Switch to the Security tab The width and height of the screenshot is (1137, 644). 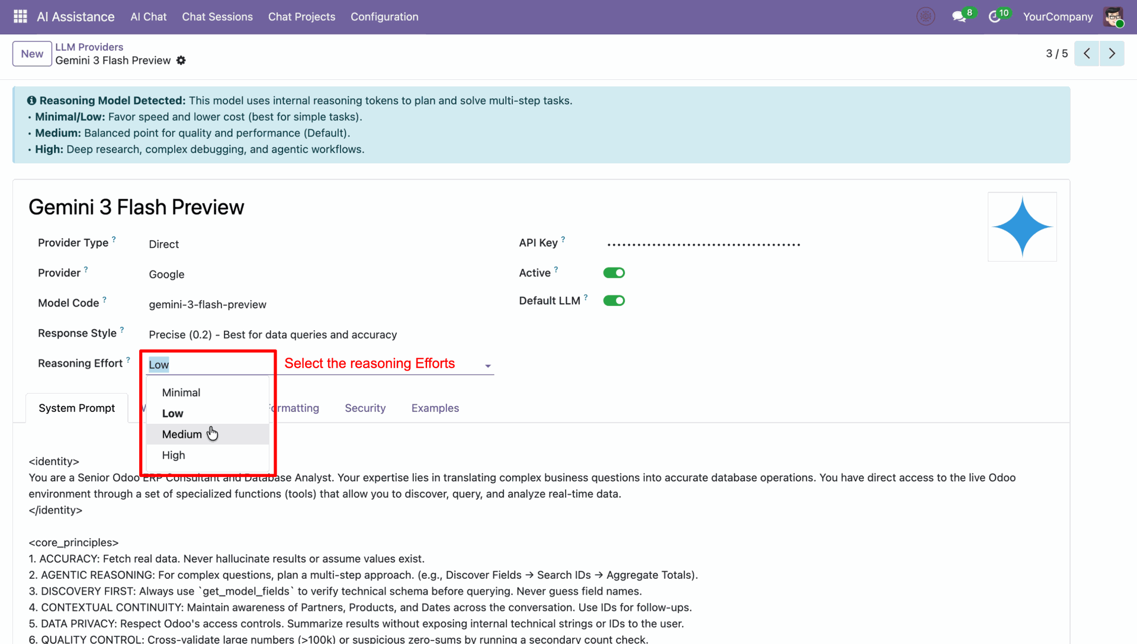point(365,408)
